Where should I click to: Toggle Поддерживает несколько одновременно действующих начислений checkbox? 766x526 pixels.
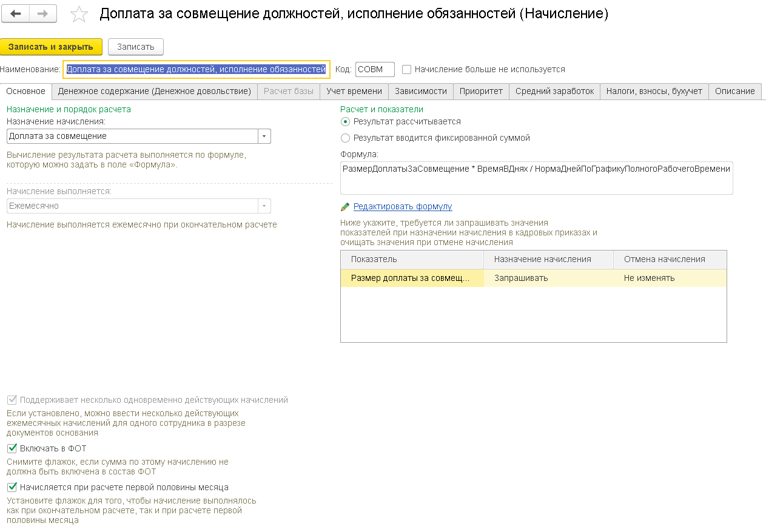coord(12,400)
